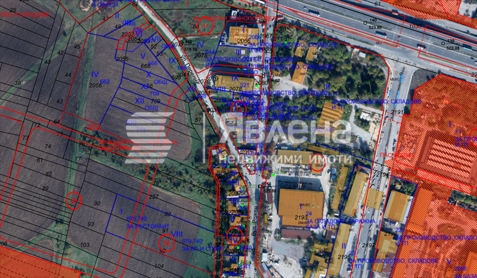
Task: Click the red circle marker beside parcel 90
Action: pos(73,200)
